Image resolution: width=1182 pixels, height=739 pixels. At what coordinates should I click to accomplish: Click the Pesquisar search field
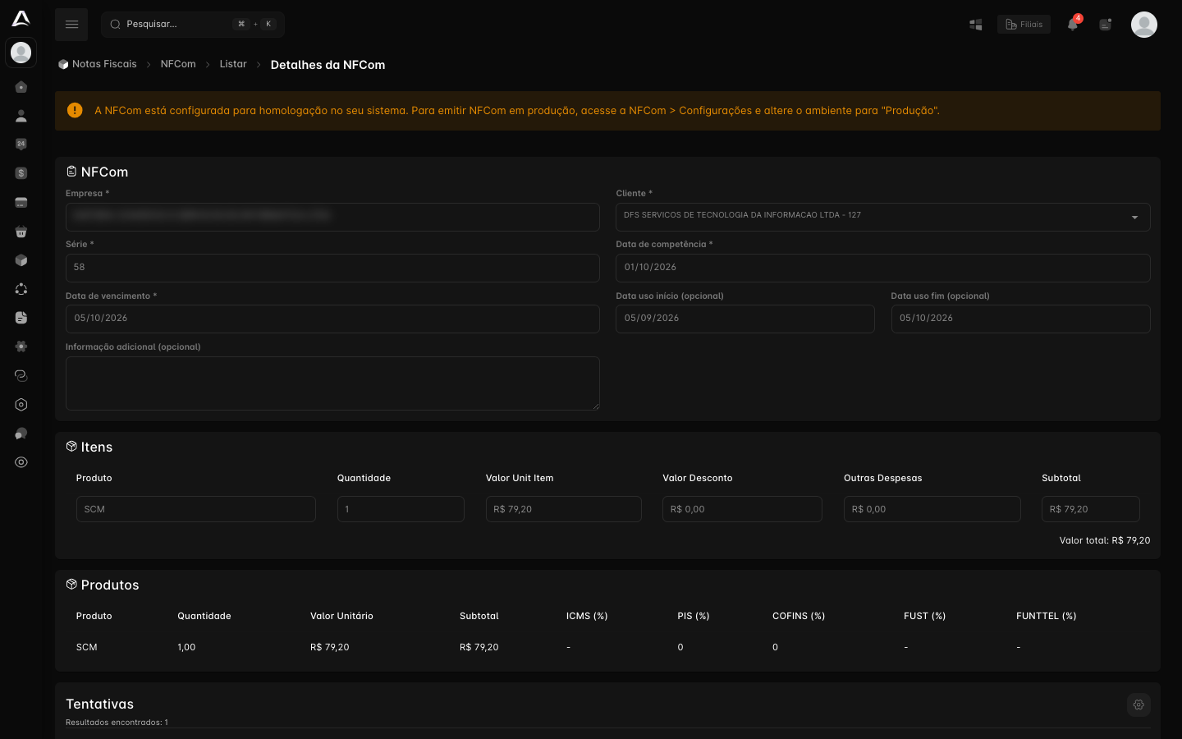coord(193,25)
